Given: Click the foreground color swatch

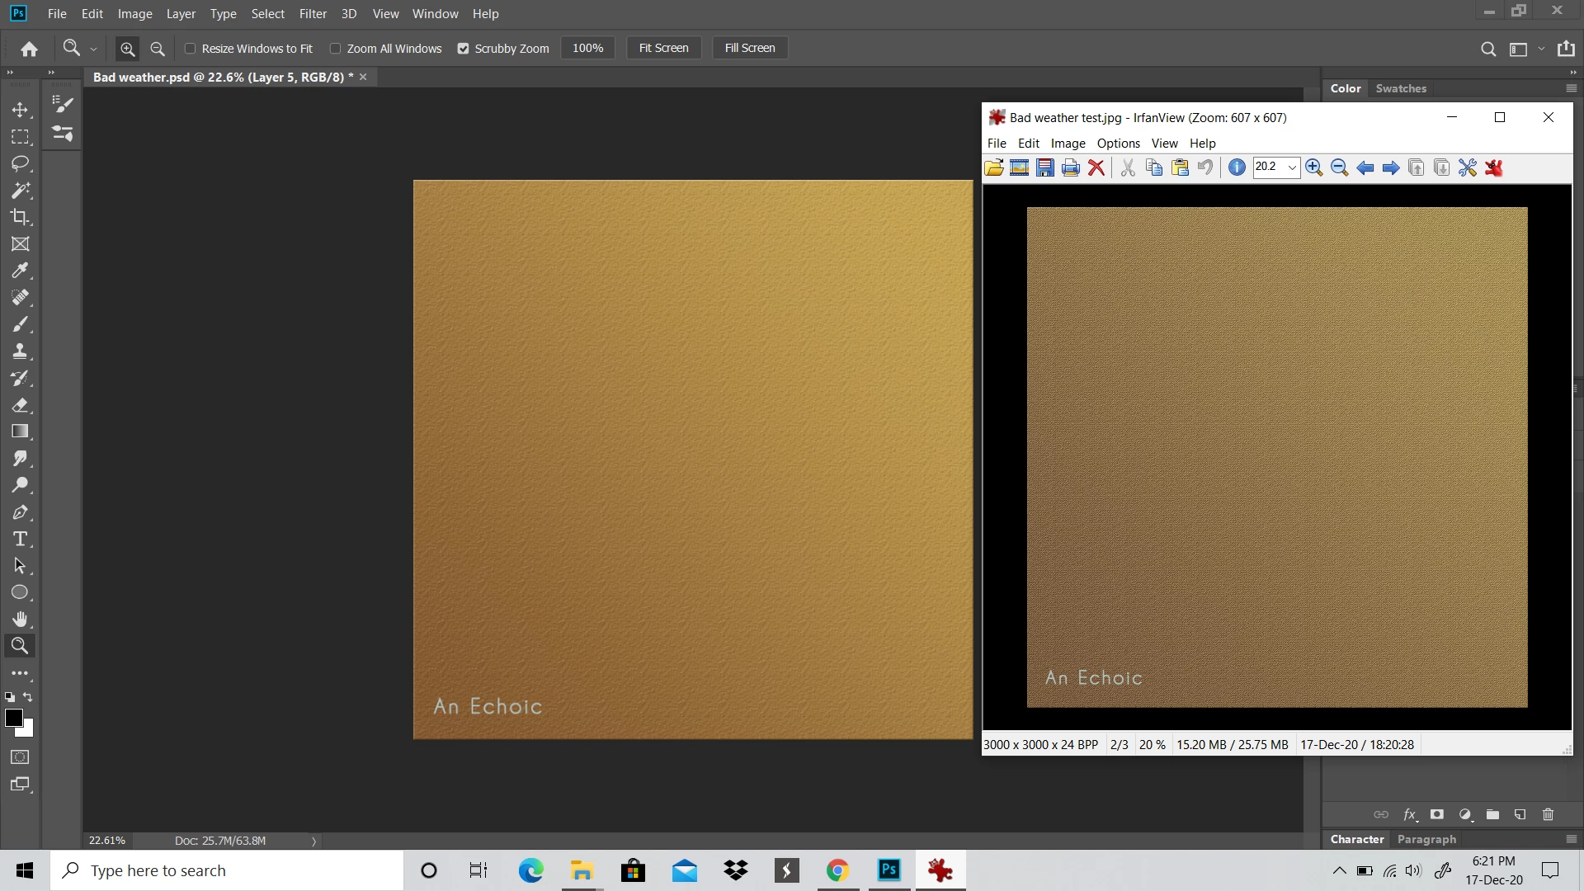Looking at the screenshot, I should [x=13, y=717].
